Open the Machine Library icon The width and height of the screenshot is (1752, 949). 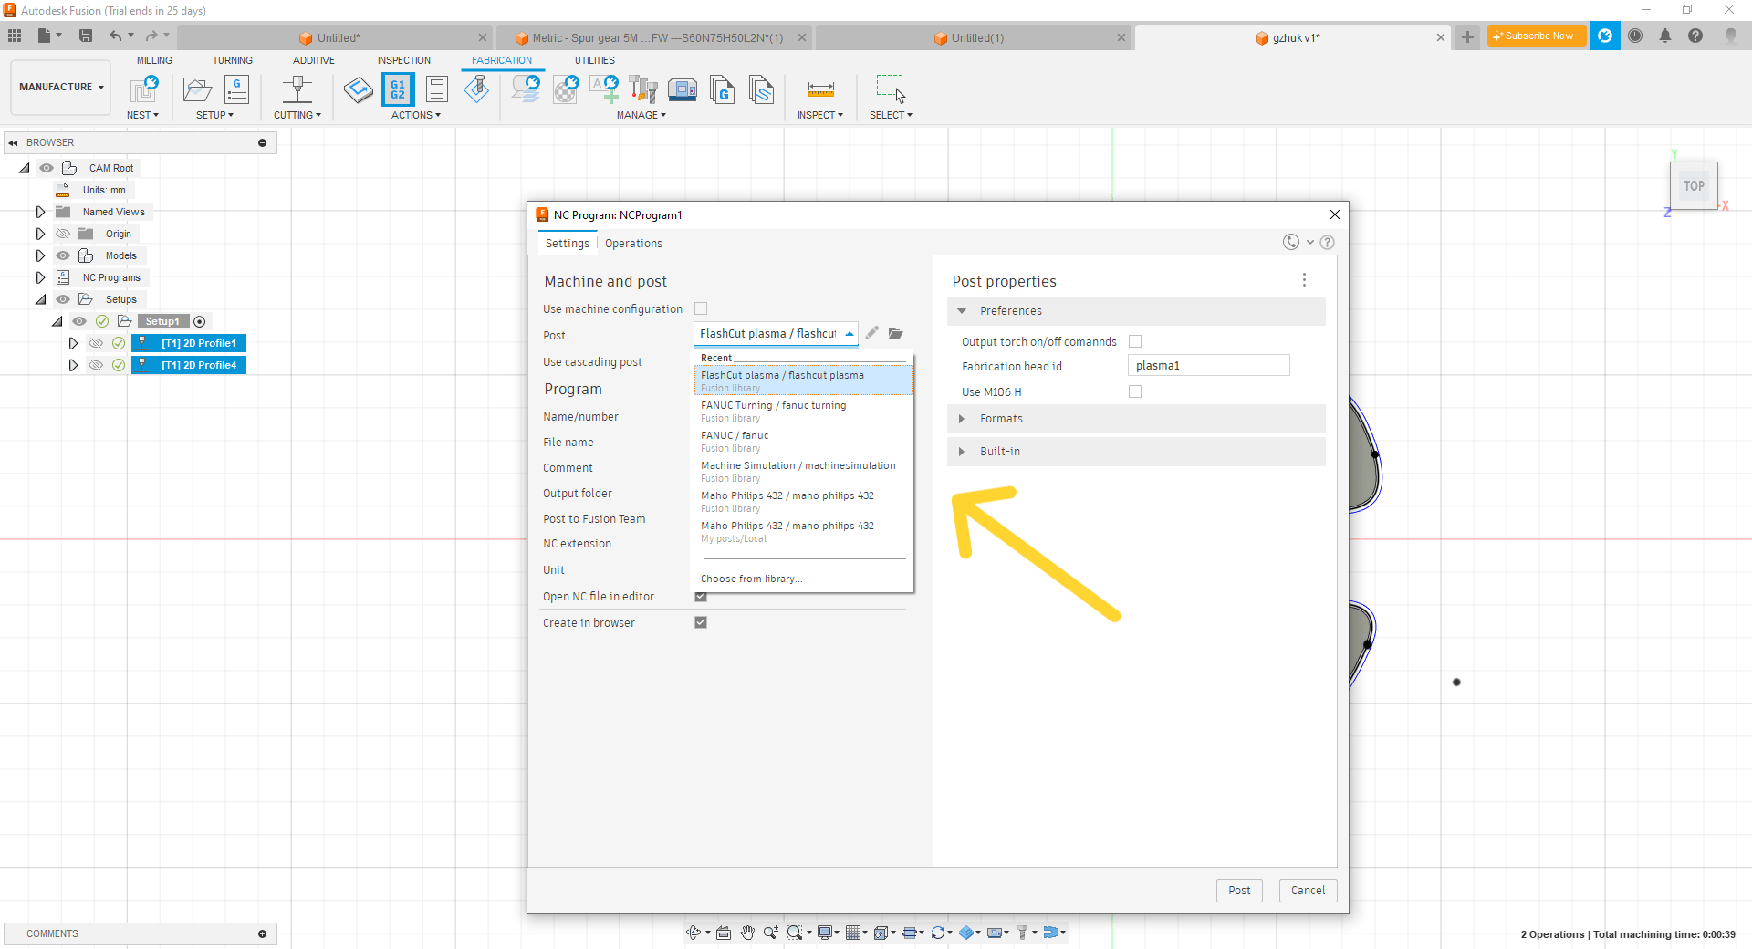[x=683, y=89]
